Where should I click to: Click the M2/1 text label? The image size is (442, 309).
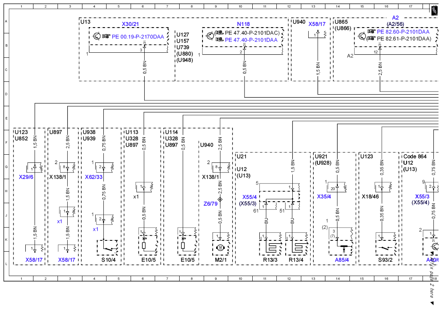(221, 260)
